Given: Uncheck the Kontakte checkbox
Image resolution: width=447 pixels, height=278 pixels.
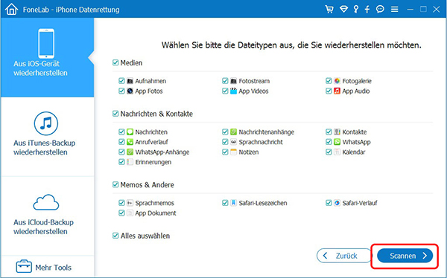Looking at the screenshot, I should pyautogui.click(x=329, y=132).
